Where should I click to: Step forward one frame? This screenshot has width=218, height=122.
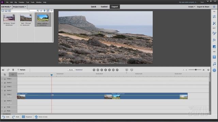tap(109, 70)
